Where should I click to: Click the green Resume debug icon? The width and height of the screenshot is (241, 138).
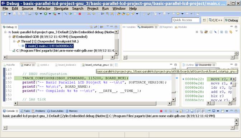[x=70, y=14]
